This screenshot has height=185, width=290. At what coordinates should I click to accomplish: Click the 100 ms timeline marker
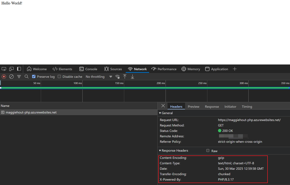78,83
